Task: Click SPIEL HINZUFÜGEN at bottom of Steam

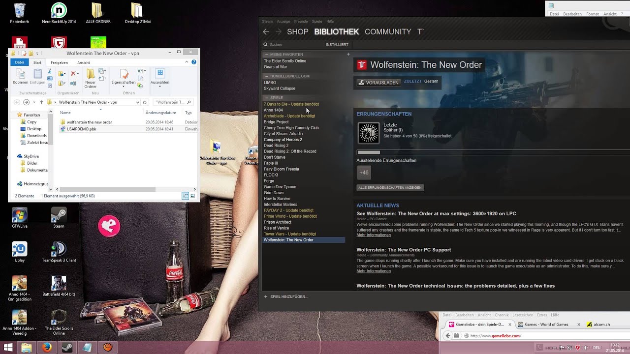Action: pyautogui.click(x=286, y=296)
